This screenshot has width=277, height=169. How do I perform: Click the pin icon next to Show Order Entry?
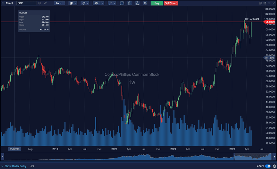click(32, 166)
